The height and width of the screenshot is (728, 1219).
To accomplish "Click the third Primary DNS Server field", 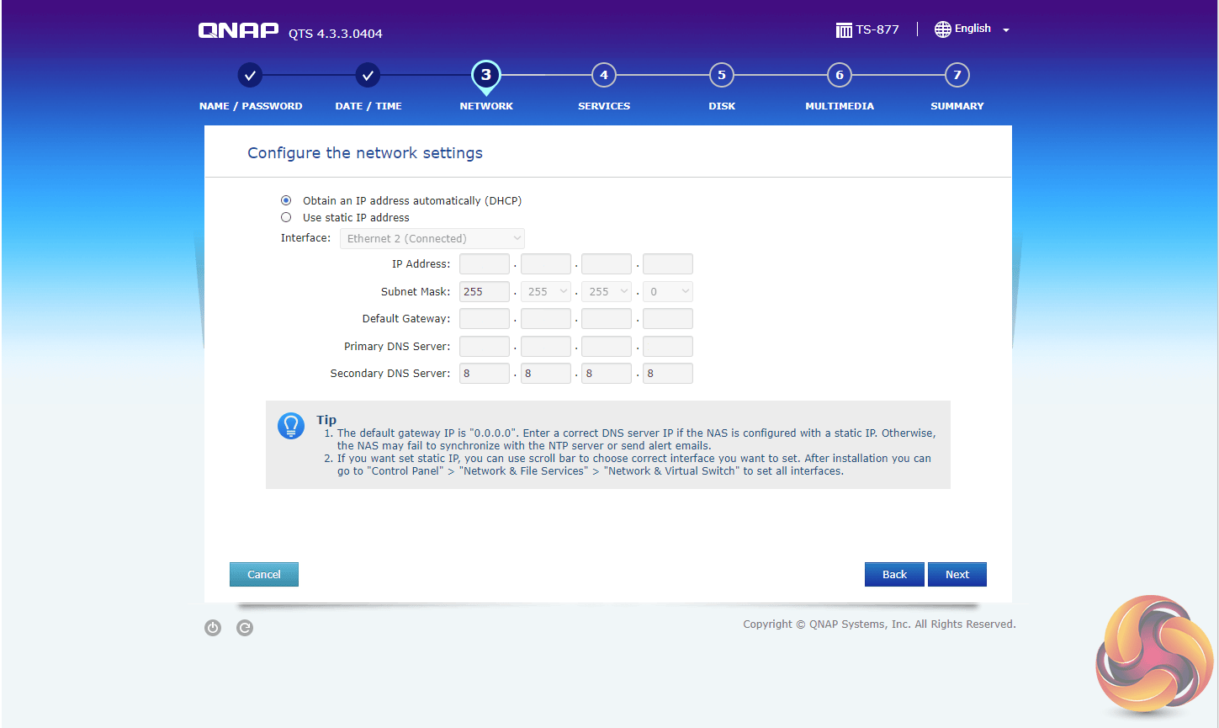I will click(x=607, y=346).
